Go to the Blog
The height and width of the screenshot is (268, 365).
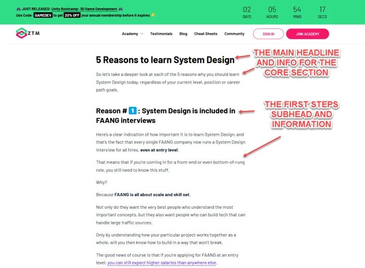[183, 34]
